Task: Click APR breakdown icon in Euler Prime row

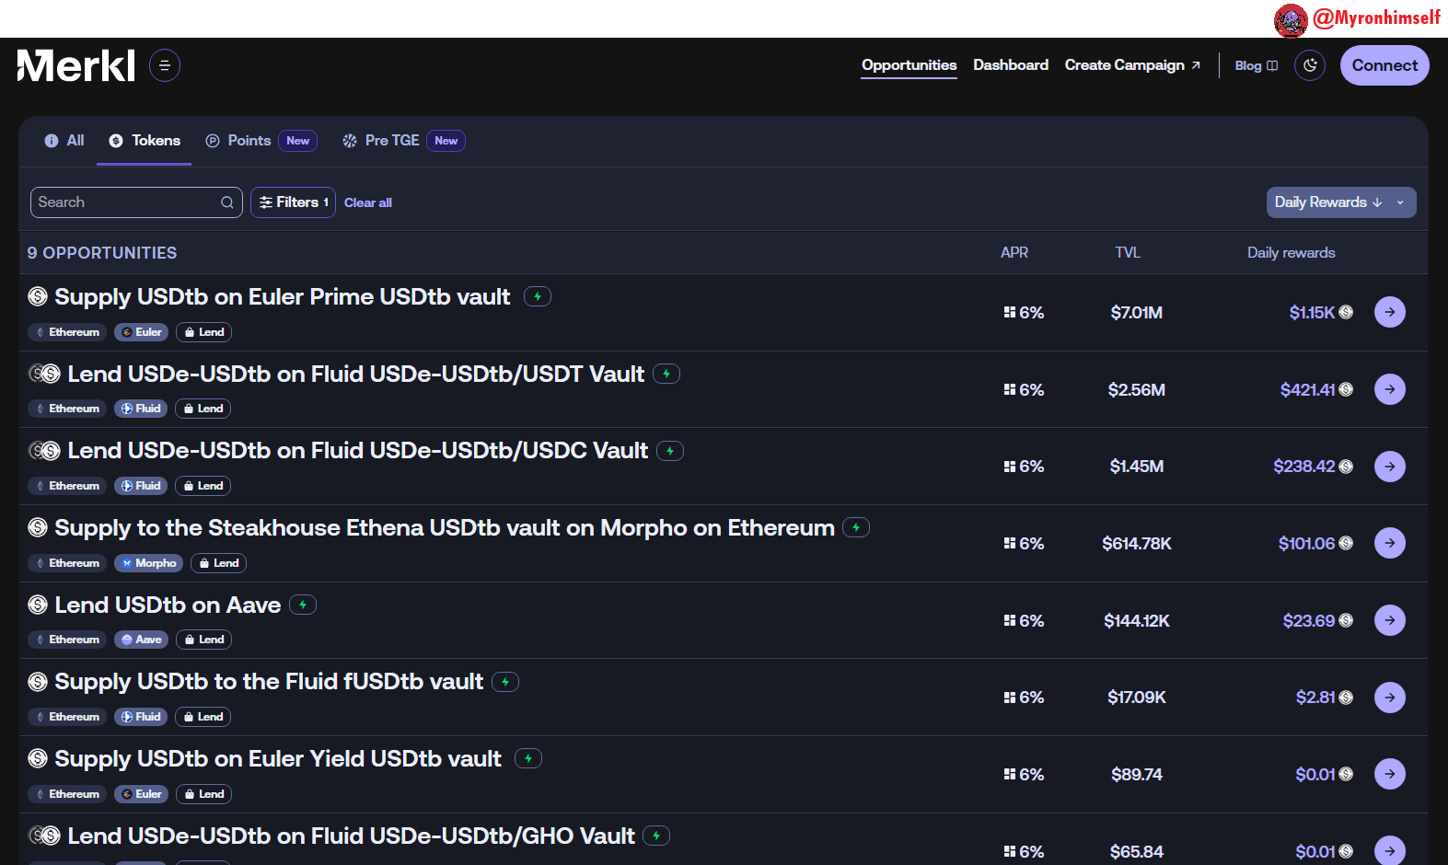Action: point(1010,312)
